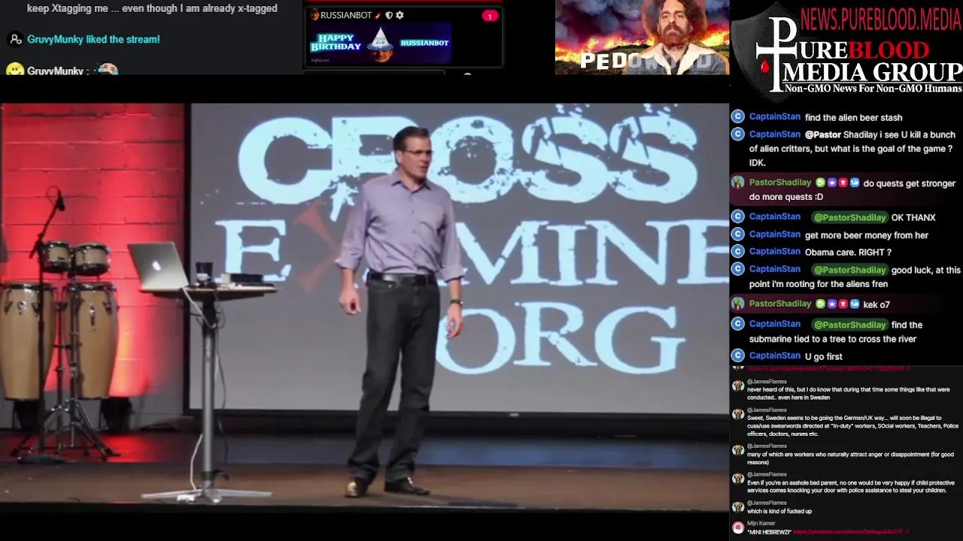Click the RUSSIANBOT avatar in the top panel
The width and height of the screenshot is (963, 541).
coord(314,15)
